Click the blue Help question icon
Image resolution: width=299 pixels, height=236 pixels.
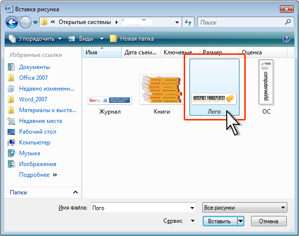click(286, 39)
